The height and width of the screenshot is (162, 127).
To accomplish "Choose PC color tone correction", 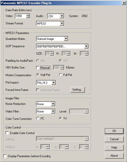I will click(38, 118).
